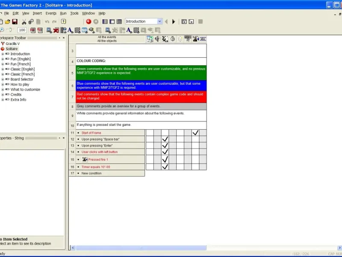Select the red comment in row 7
Screen dimensions: 342x257
(x=141, y=97)
